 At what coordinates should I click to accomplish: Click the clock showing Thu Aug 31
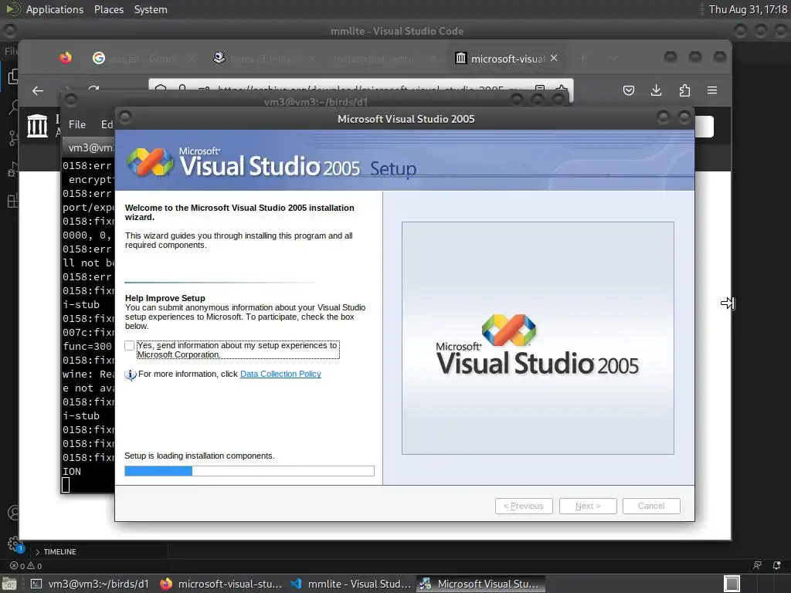click(x=748, y=9)
